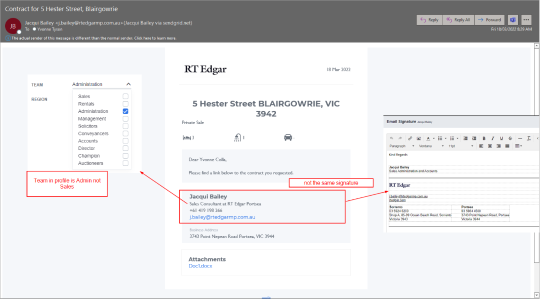
Task: Toggle bold formatting in signature editor
Action: tap(484, 138)
